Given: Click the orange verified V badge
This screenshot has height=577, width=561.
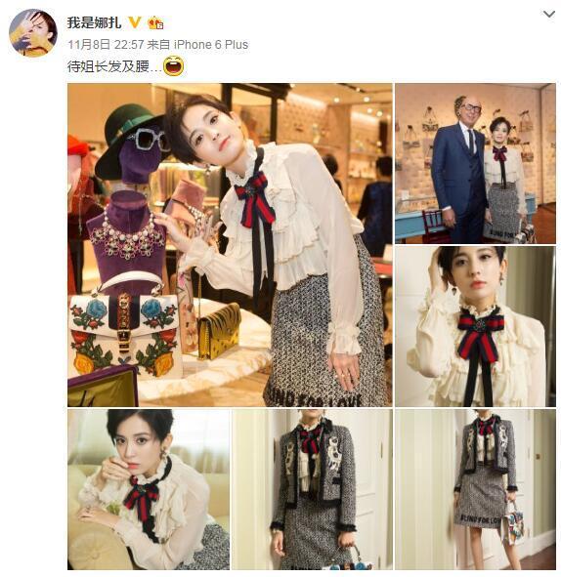Looking at the screenshot, I should (x=135, y=22).
